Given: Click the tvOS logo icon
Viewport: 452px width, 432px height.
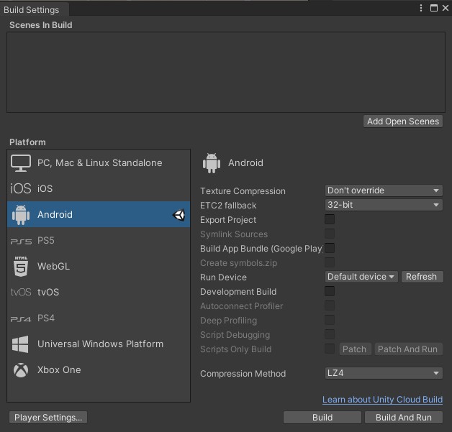Looking at the screenshot, I should point(20,292).
